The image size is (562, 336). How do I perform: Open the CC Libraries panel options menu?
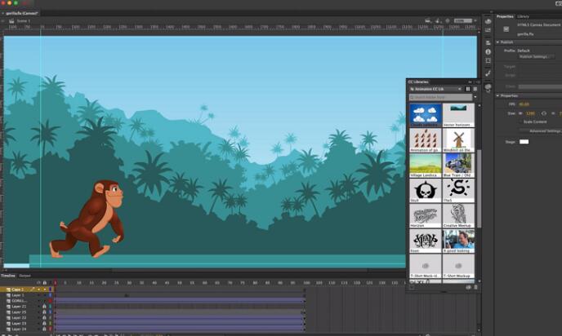(478, 82)
